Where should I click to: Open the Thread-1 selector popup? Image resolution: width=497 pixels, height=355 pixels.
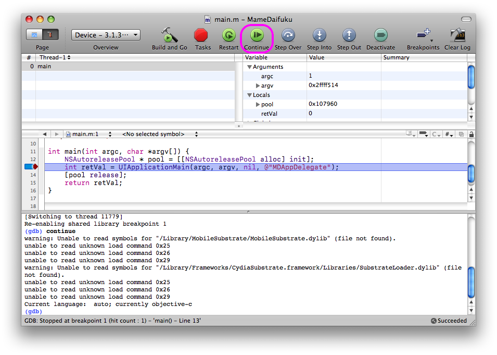click(x=55, y=57)
